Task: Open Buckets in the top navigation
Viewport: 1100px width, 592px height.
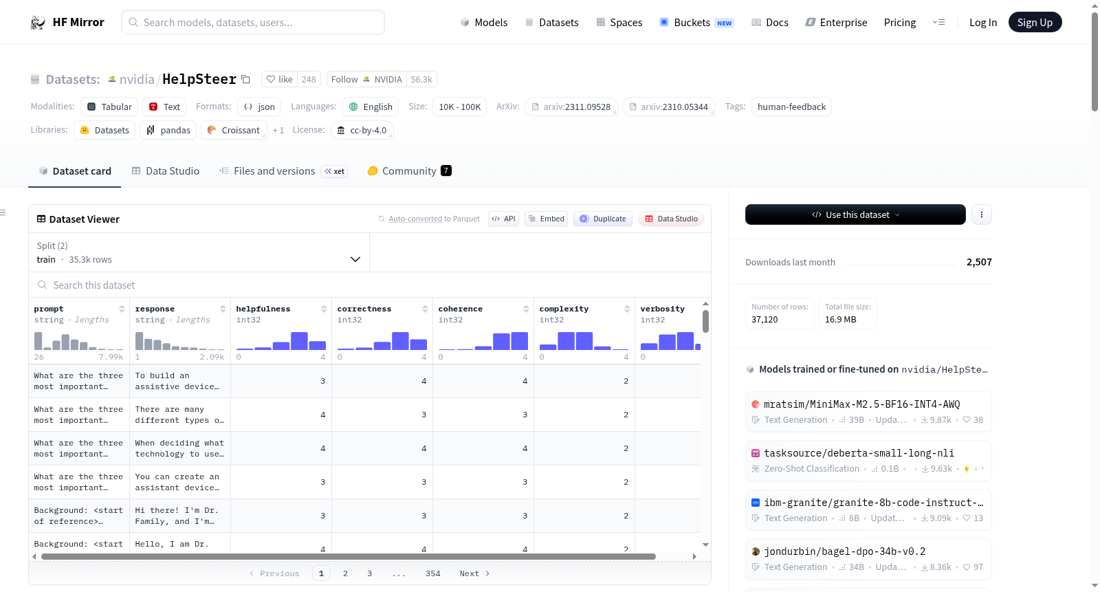Action: [x=696, y=23]
